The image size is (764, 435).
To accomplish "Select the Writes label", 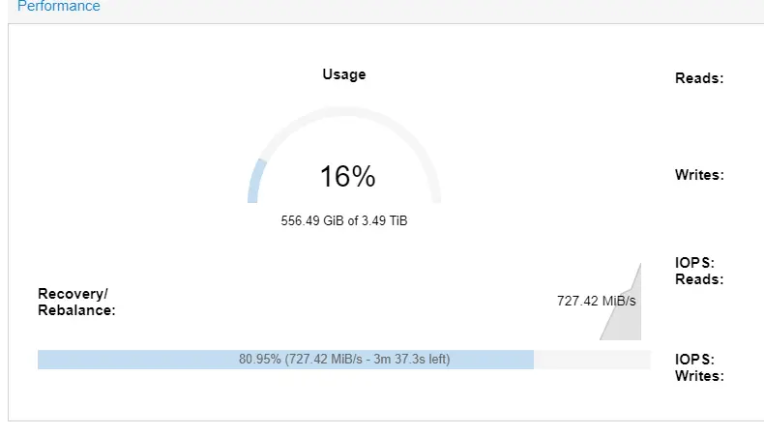I will coord(699,175).
